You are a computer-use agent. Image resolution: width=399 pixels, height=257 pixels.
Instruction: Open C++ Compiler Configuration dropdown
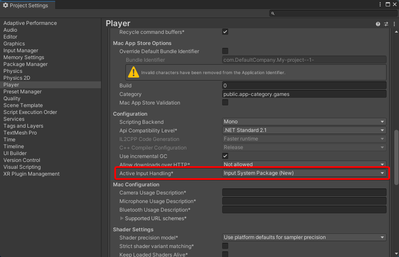[x=304, y=147]
